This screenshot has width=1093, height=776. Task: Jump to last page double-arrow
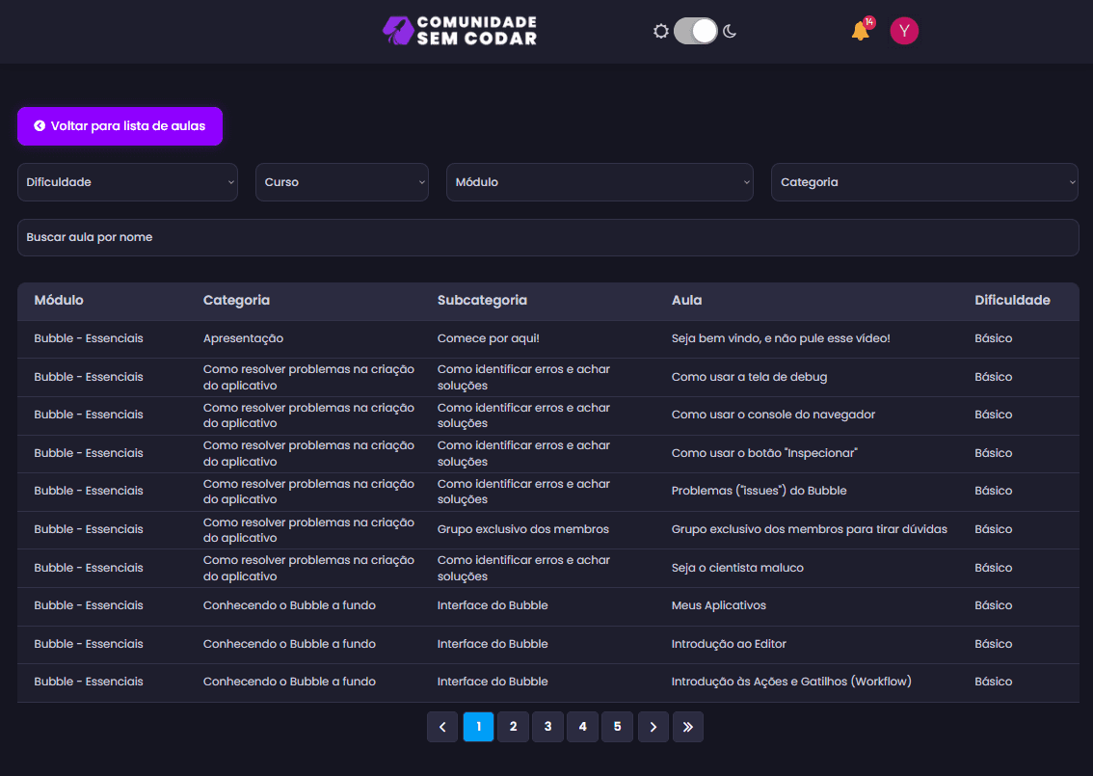point(688,727)
